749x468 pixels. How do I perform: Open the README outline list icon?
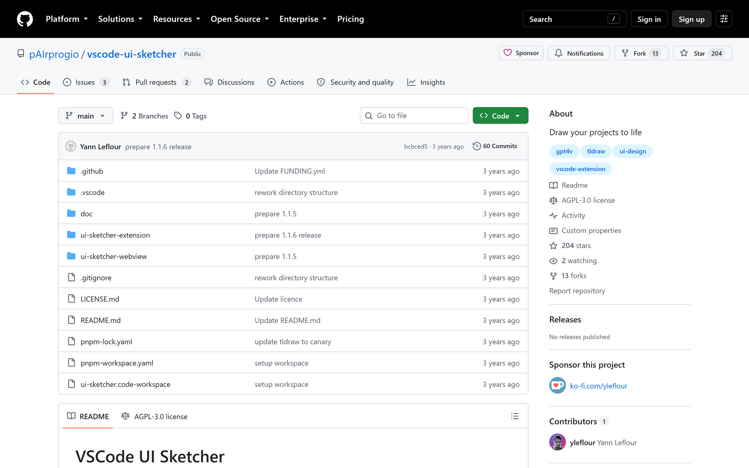coord(515,416)
